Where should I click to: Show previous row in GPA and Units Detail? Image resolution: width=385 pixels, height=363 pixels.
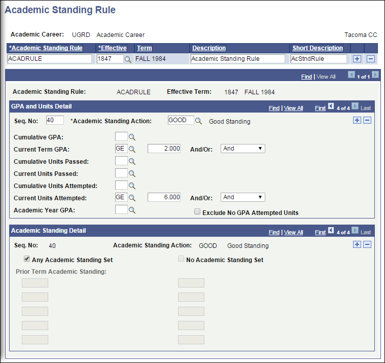(x=331, y=106)
